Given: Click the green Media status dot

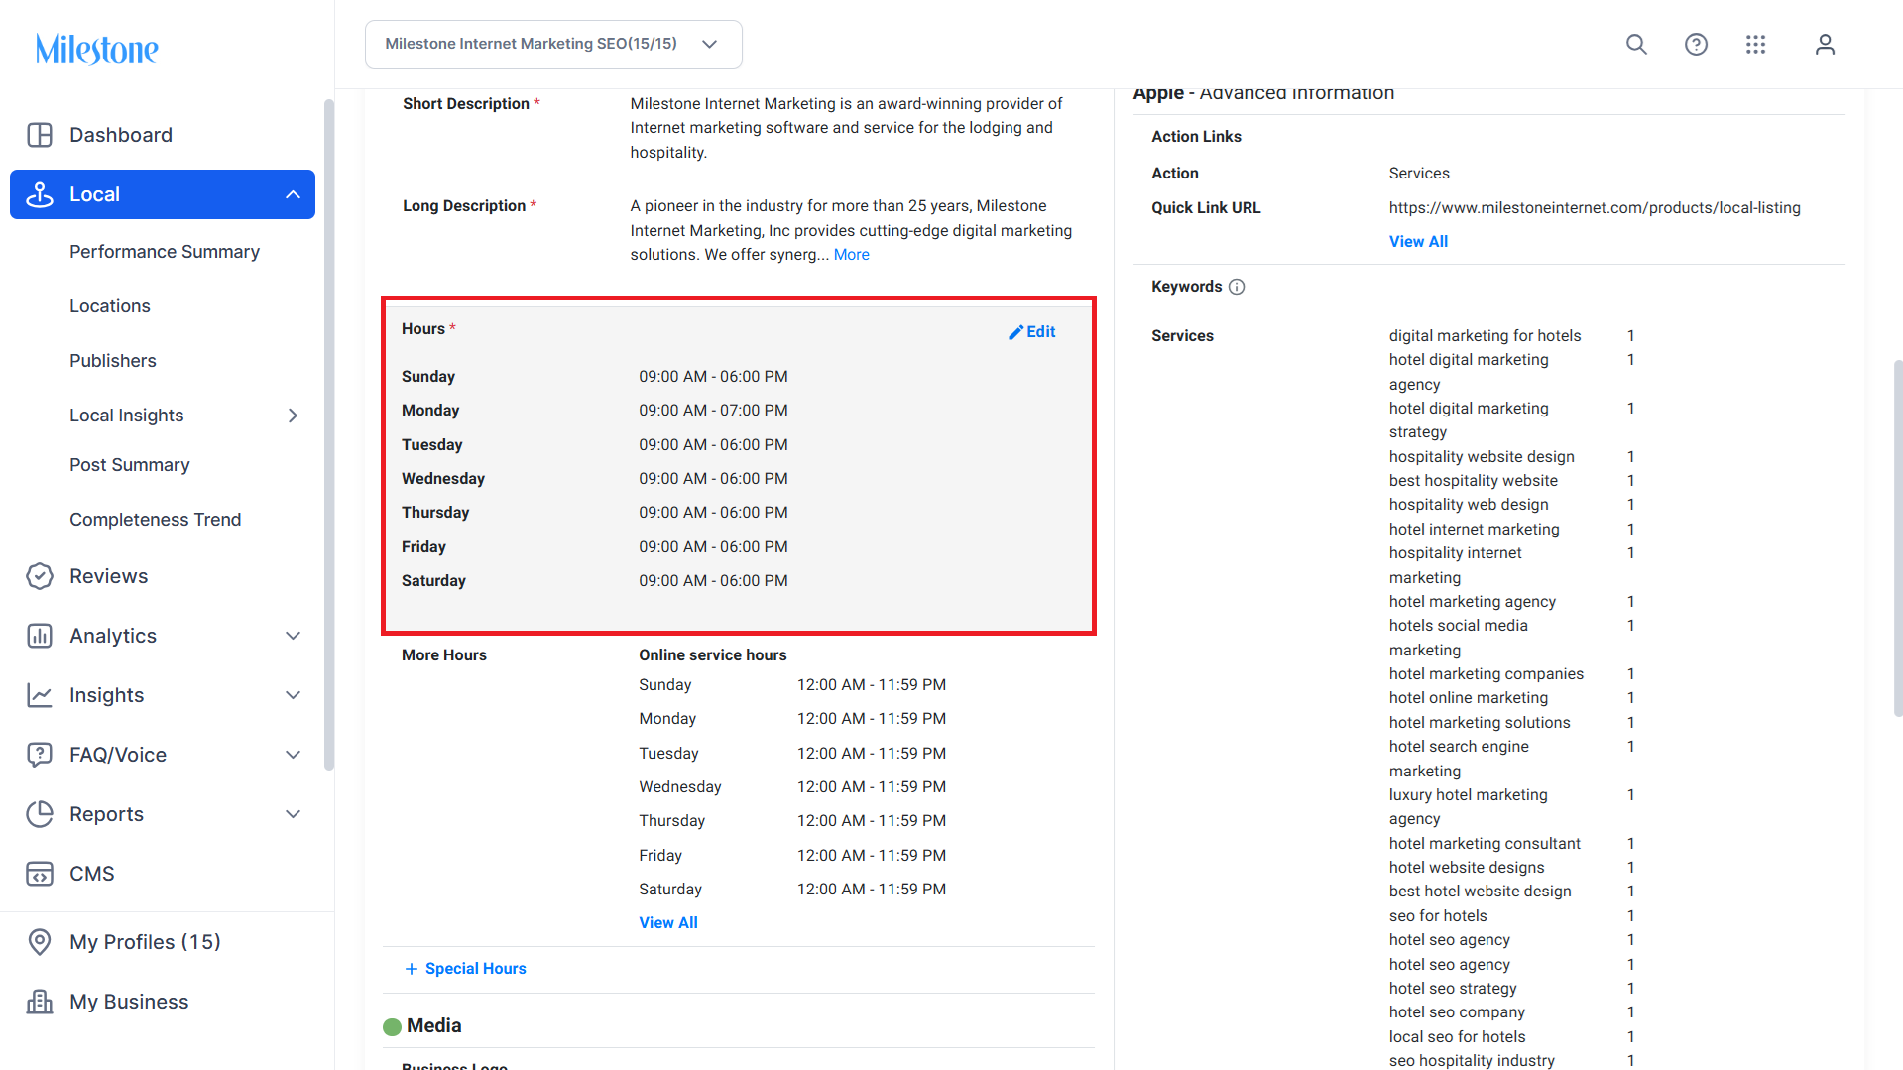Looking at the screenshot, I should point(392,1026).
